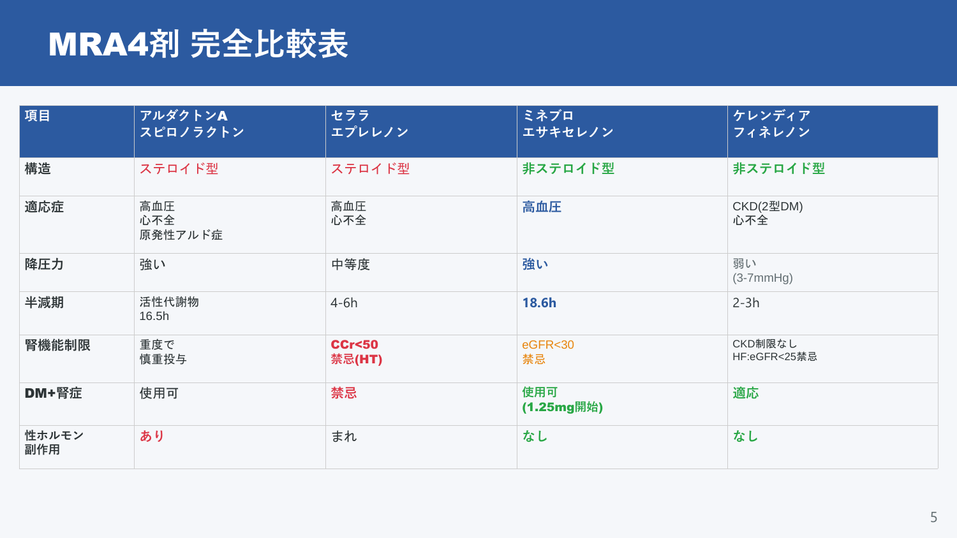Screen dimensions: 957x538
Task: Click the CKD(2型DM) 心不全 cell
Action: pos(833,224)
